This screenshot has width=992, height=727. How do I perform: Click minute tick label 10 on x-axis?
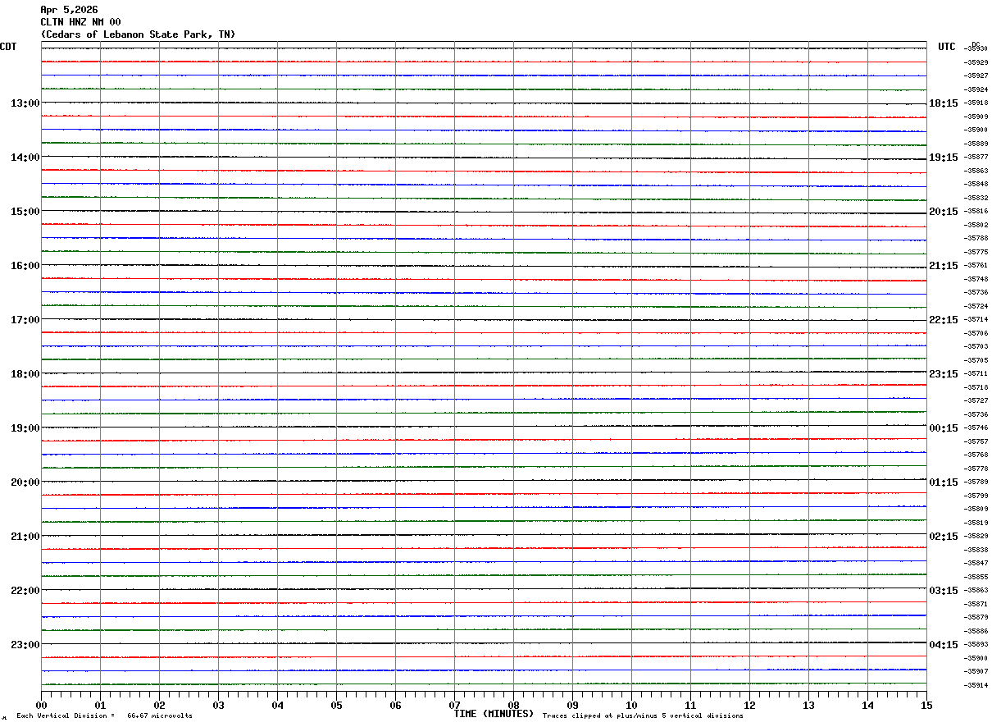631,705
